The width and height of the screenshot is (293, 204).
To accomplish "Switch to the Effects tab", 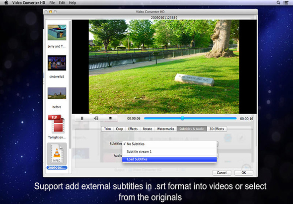I will point(133,129).
